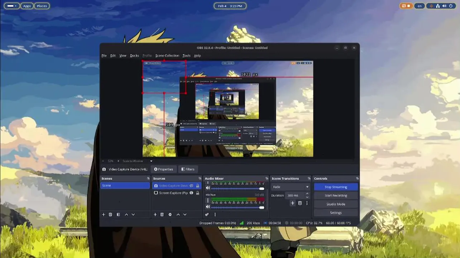Pop out the Scene Transitions dock
The image size is (460, 258).
point(310,178)
